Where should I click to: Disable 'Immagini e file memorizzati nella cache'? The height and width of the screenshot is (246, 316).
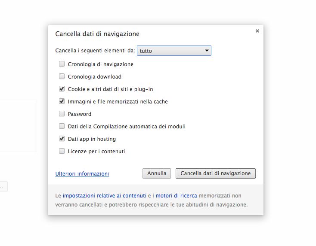coord(62,102)
